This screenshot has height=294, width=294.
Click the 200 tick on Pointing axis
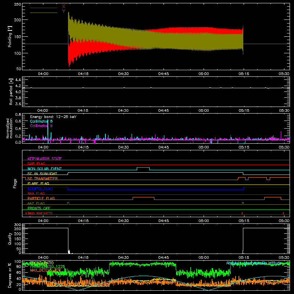click(18, 20)
